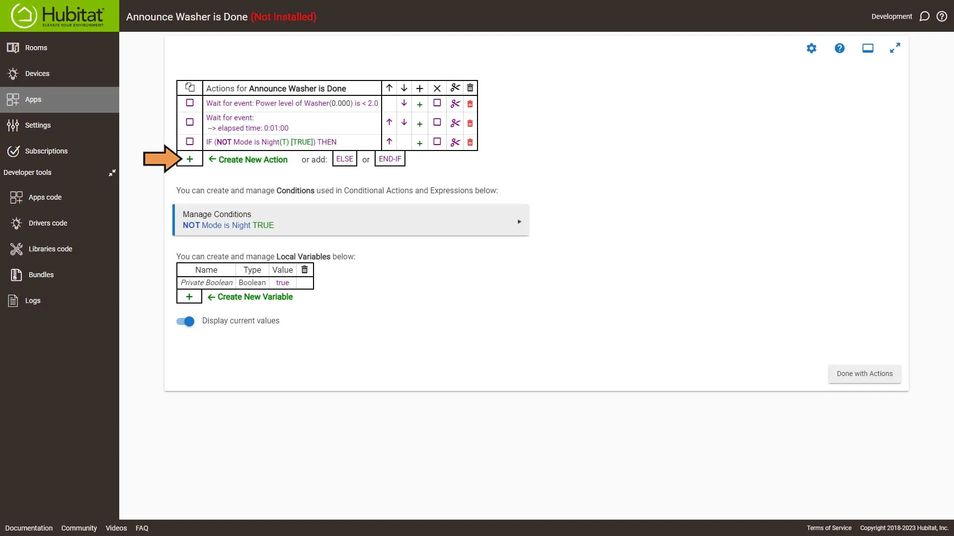
Task: Open Apps in the sidebar
Action: click(60, 99)
